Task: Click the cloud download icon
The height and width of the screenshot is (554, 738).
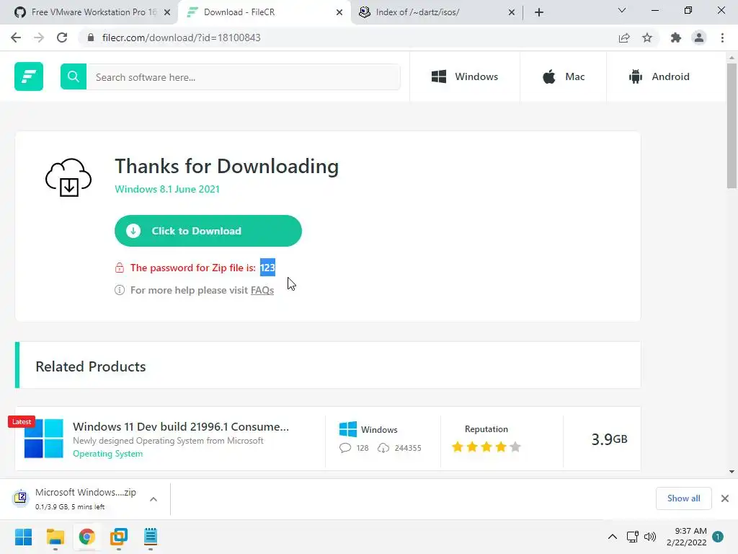Action: 68,177
